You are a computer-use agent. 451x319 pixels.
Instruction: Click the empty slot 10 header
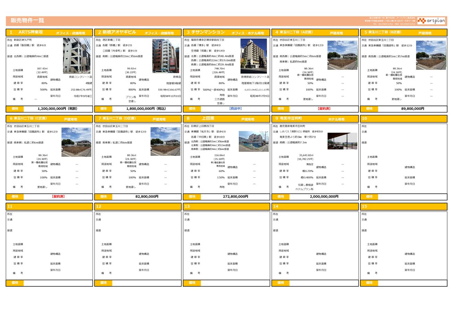coord(403,119)
